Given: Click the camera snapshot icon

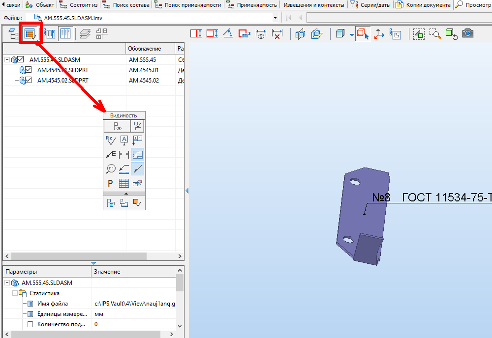Looking at the screenshot, I should point(468,34).
